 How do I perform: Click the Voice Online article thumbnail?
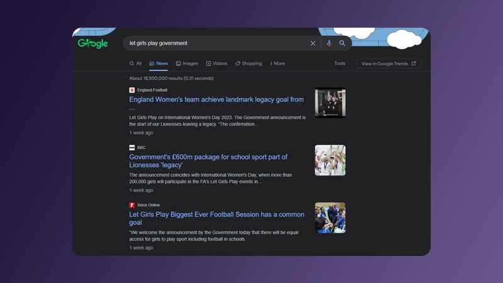pos(330,218)
